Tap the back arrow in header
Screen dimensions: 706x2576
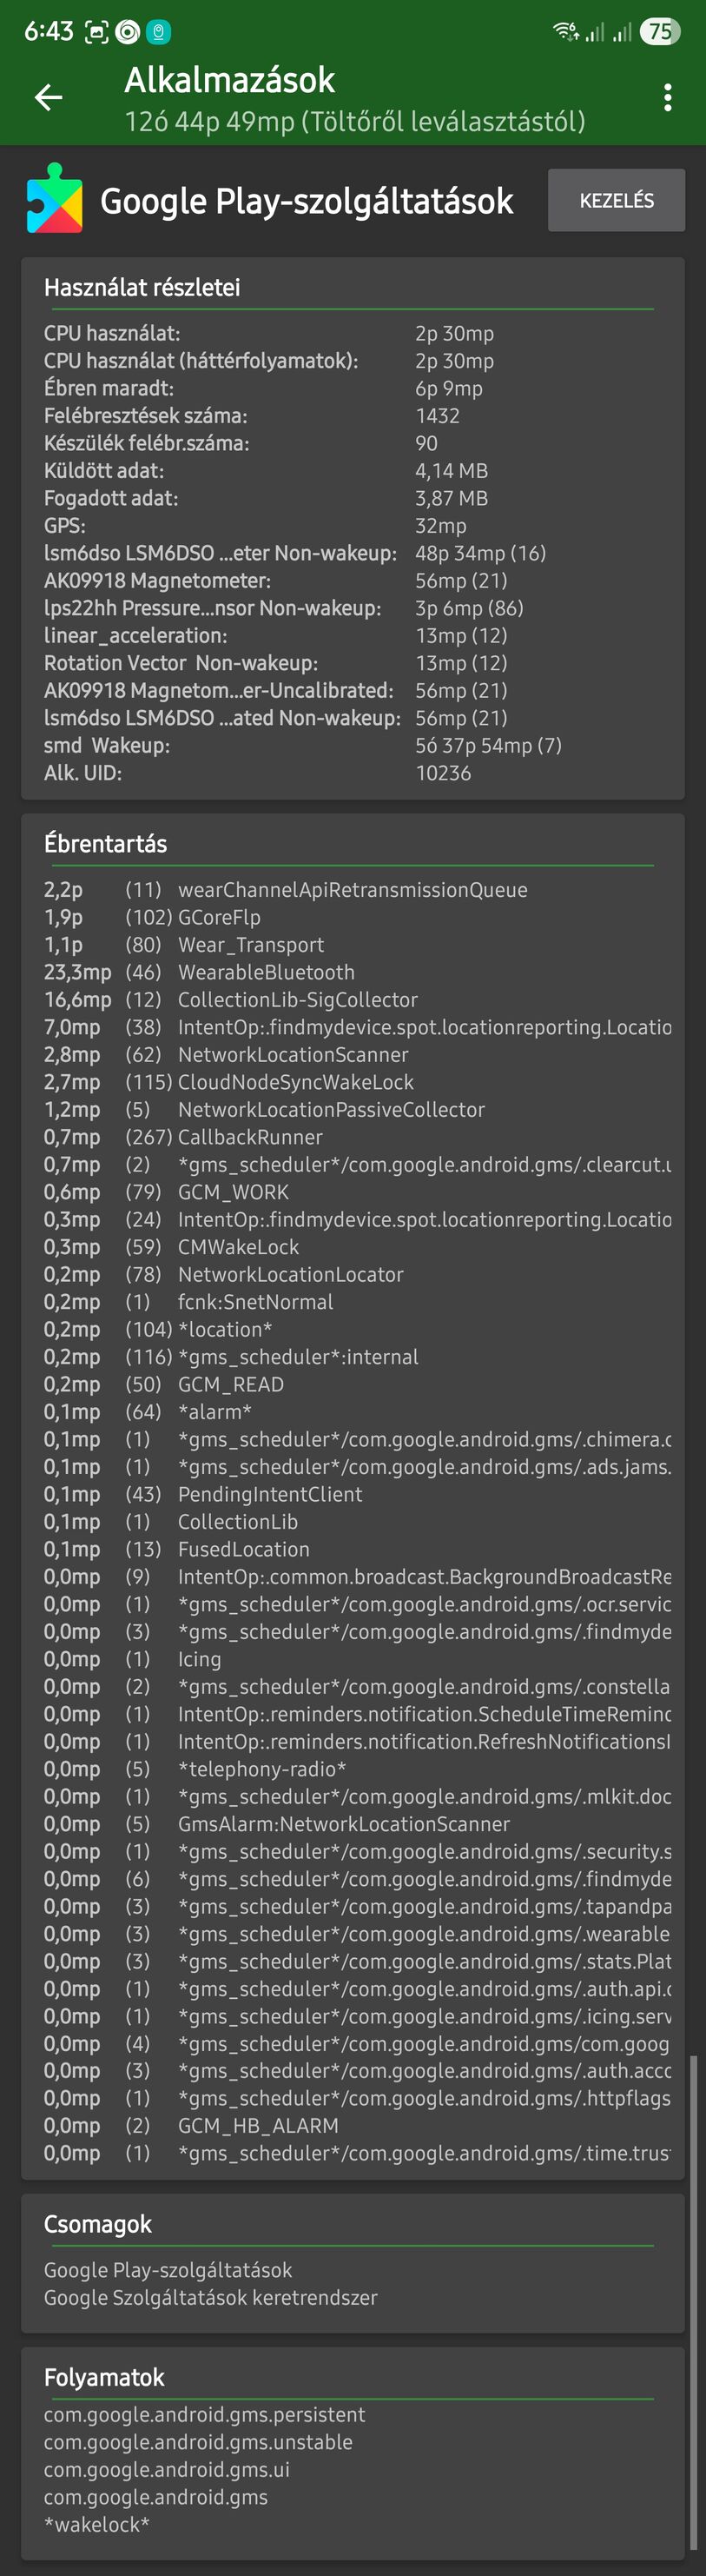tap(48, 97)
